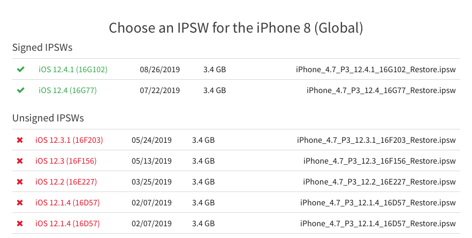Image resolution: width=472 pixels, height=238 pixels.
Task: Click the green checkmark beside iOS 12.4 (16G77)
Action: [x=21, y=90]
